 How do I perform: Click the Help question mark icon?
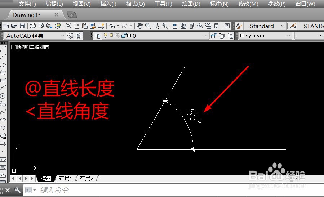click(x=227, y=26)
